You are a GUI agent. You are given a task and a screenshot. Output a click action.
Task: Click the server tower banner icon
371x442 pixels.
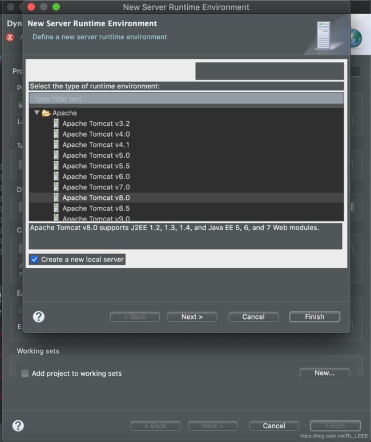click(324, 35)
